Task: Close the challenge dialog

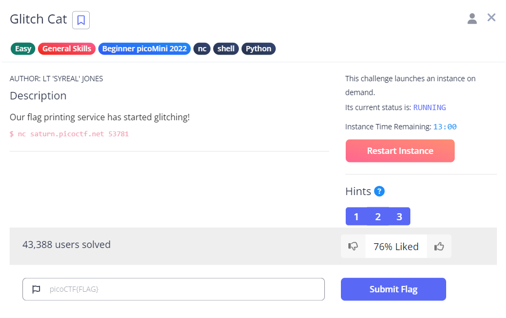Action: pos(492,18)
